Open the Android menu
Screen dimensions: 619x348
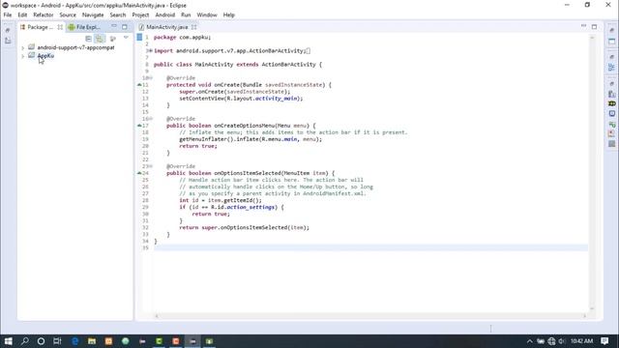(165, 15)
